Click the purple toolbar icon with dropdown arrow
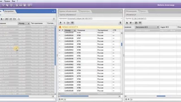This screenshot has width=181, height=102. pos(29,5)
